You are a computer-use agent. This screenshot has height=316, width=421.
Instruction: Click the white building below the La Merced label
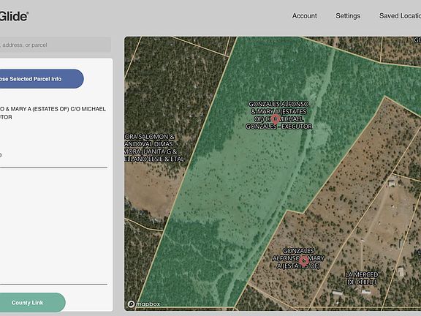(x=365, y=291)
